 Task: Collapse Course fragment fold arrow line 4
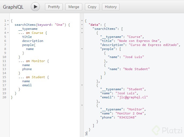coord(8,33)
